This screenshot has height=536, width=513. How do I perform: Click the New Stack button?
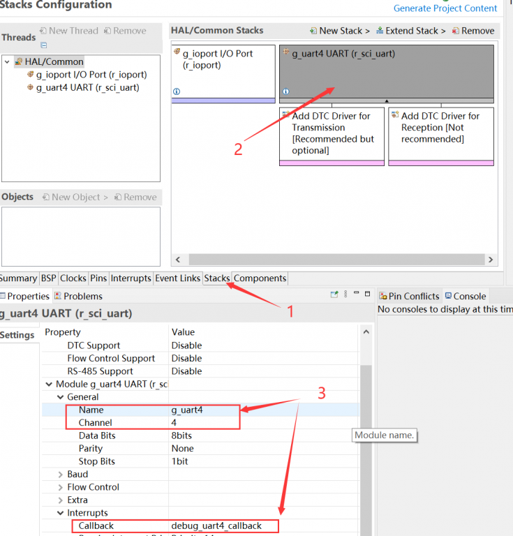pos(340,31)
